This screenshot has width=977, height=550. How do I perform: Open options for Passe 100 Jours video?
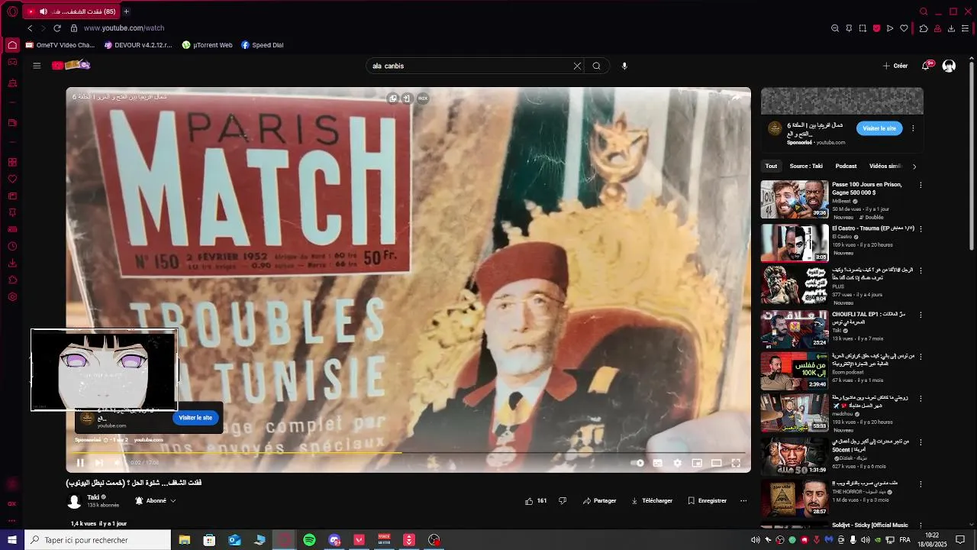click(921, 185)
